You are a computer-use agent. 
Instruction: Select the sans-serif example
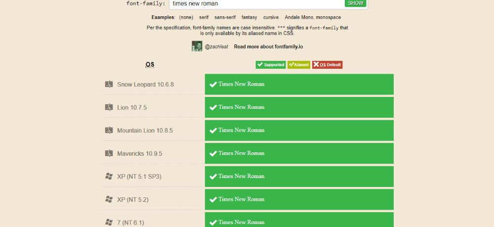tap(225, 17)
